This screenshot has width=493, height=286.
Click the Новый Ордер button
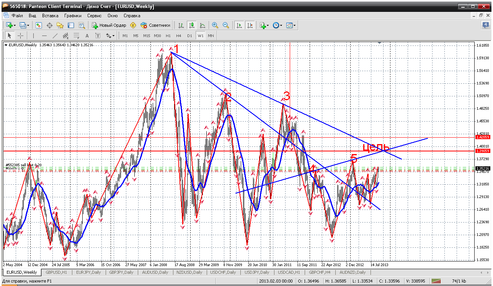pos(109,25)
